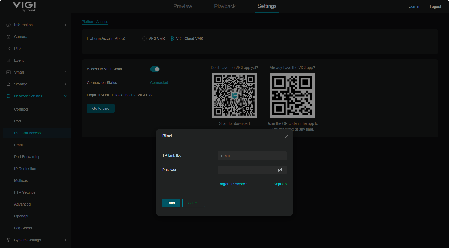Open Port under Network Settings
449x248 pixels.
(x=18, y=121)
